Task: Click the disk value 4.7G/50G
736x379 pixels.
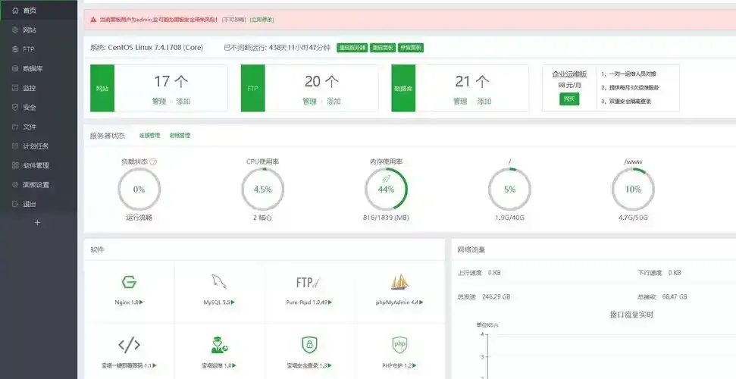Action: coord(633,218)
